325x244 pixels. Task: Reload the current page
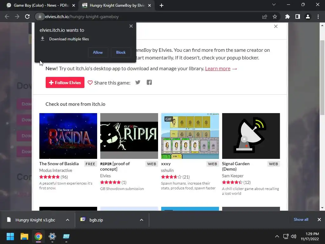pyautogui.click(x=27, y=17)
